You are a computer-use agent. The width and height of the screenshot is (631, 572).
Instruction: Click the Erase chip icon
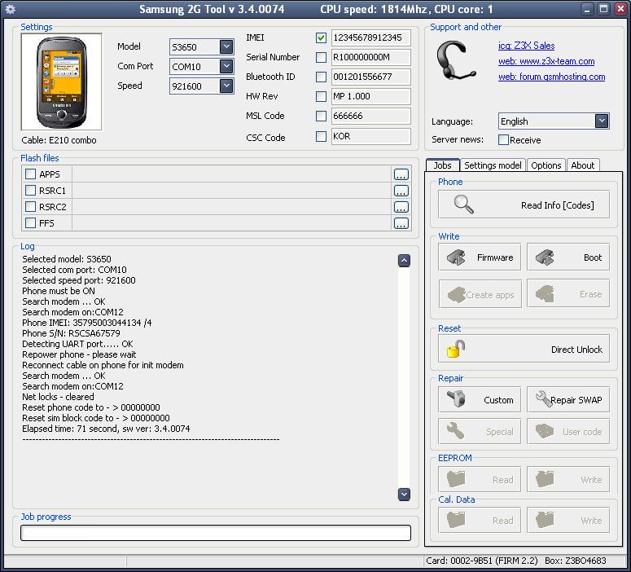(x=545, y=294)
